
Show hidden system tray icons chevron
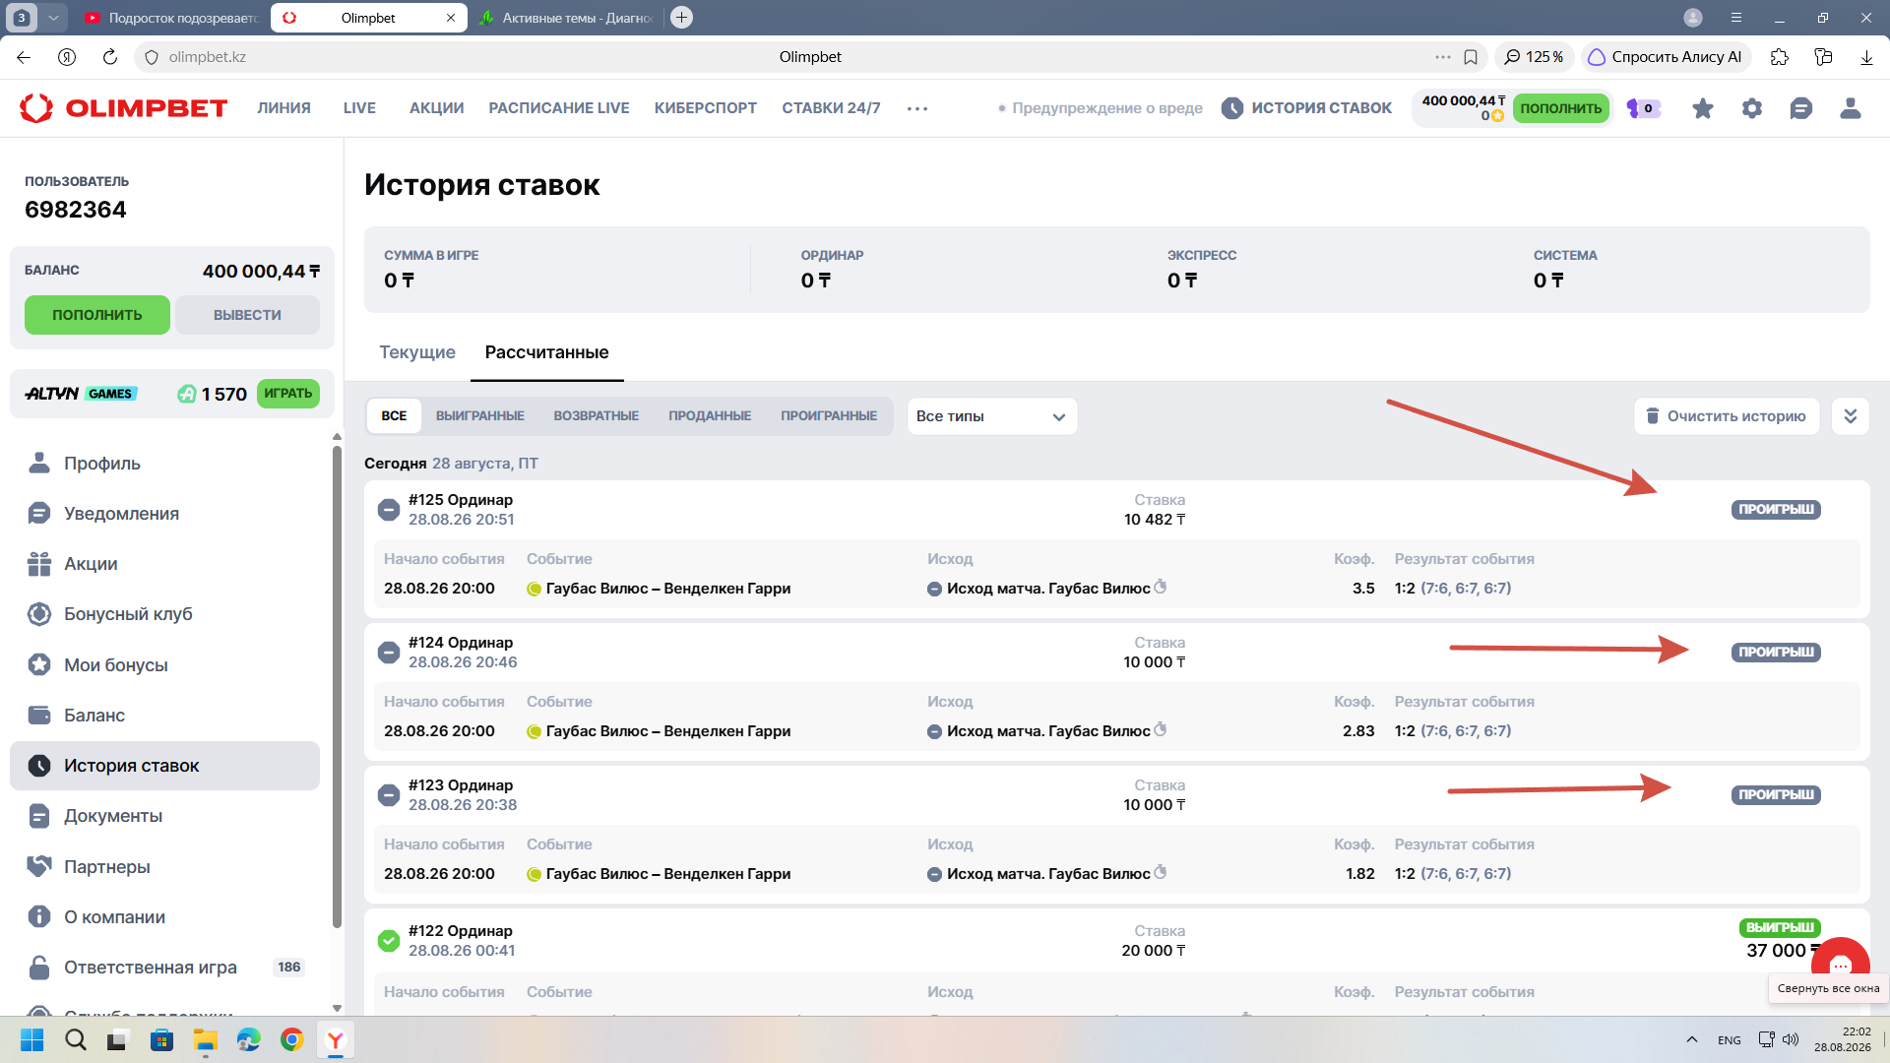(x=1691, y=1039)
